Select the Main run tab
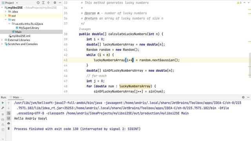This screenshot has width=251, height=141. (x=16, y=97)
